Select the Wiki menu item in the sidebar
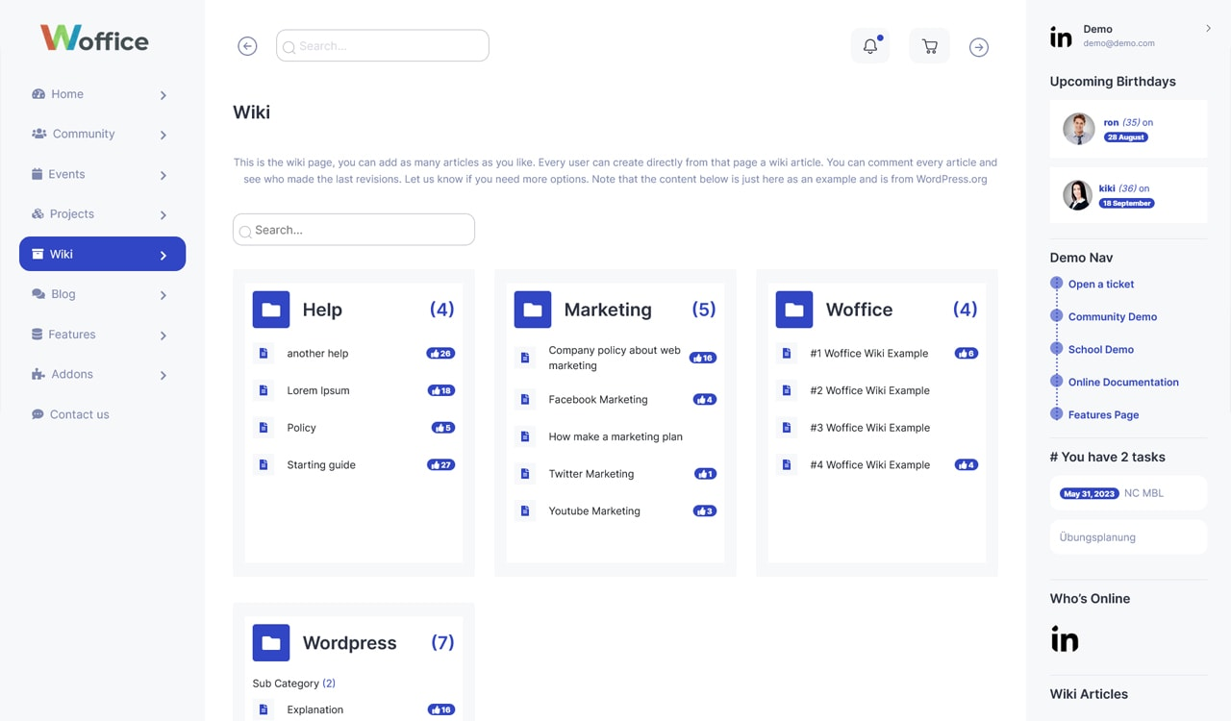This screenshot has height=721, width=1231. [x=102, y=254]
